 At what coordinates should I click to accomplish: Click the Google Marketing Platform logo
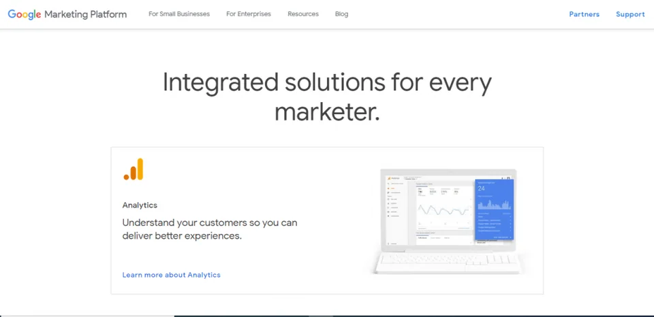pos(67,14)
